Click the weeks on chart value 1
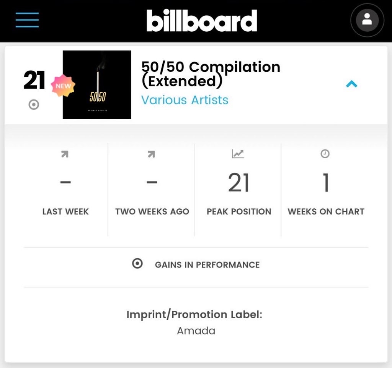The height and width of the screenshot is (368, 392). pyautogui.click(x=325, y=183)
